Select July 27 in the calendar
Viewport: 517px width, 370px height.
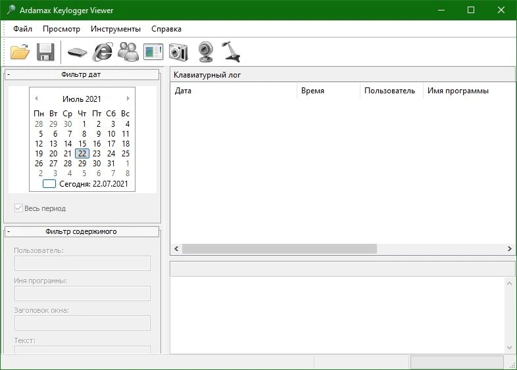point(53,164)
